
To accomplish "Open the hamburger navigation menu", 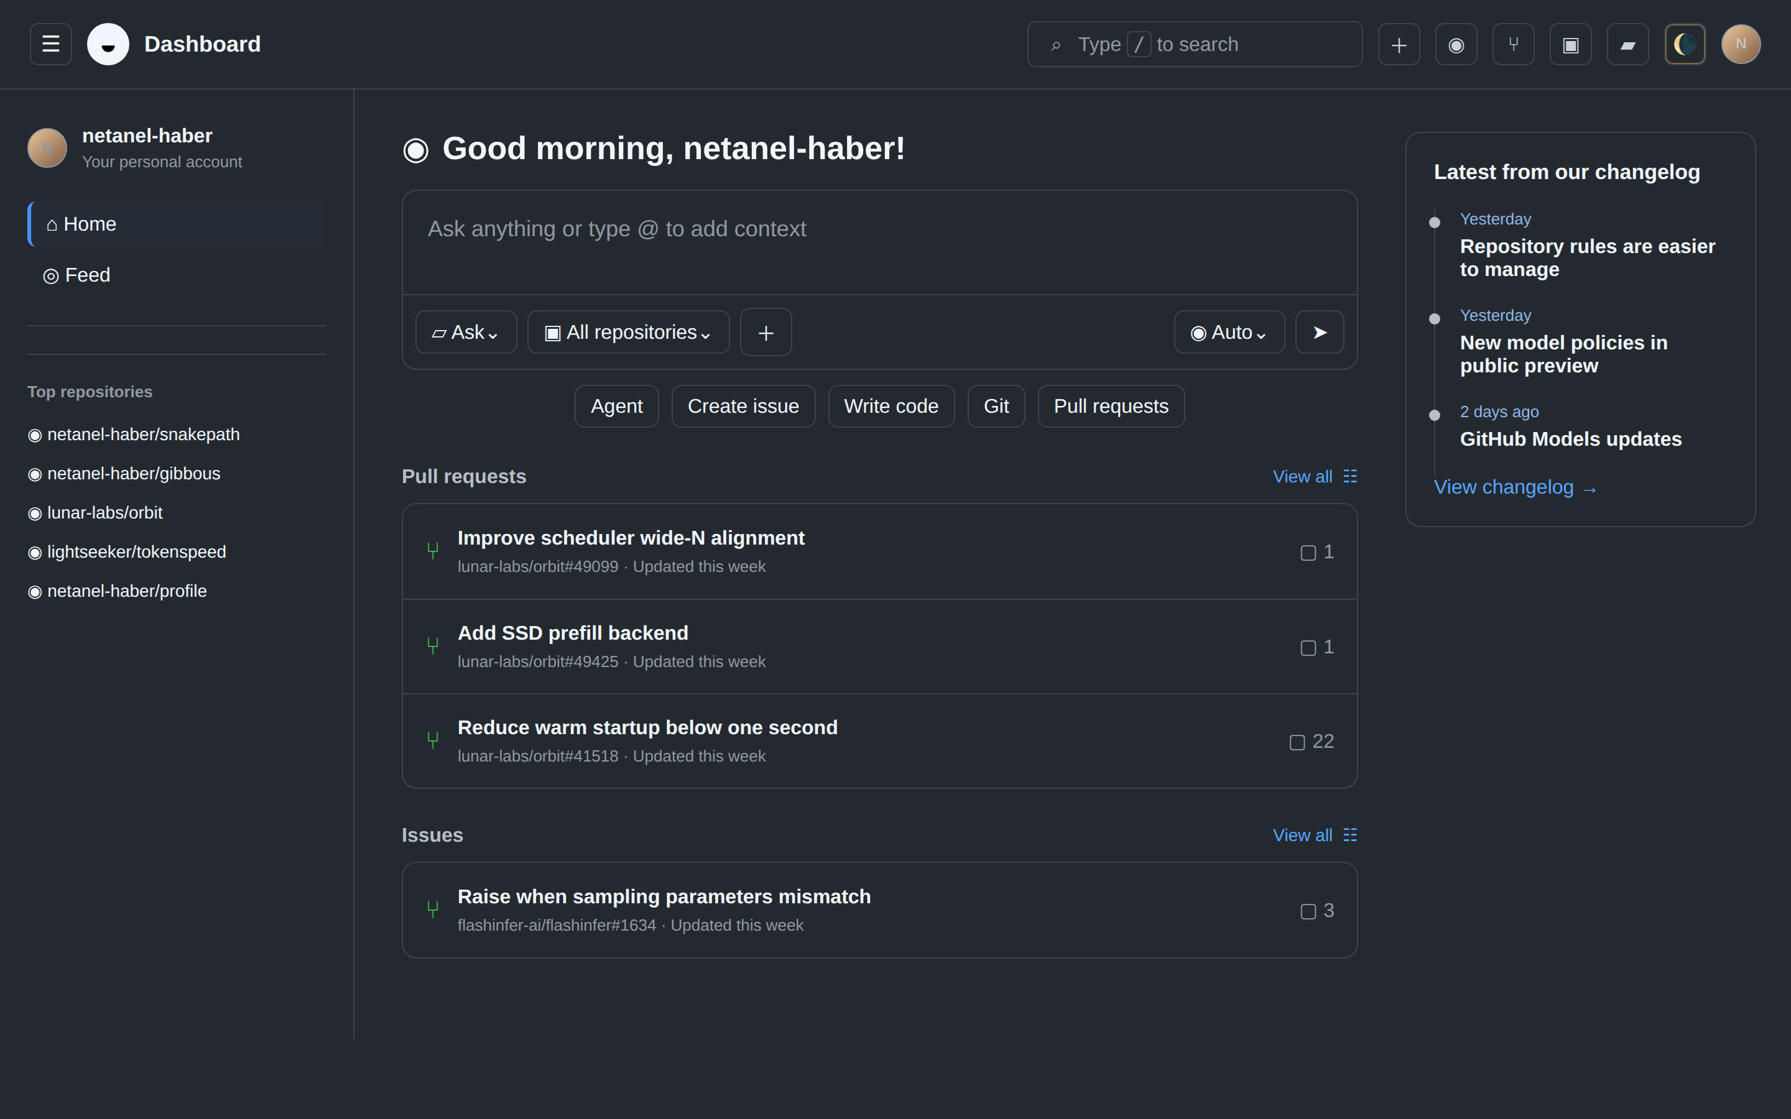I will 50,44.
